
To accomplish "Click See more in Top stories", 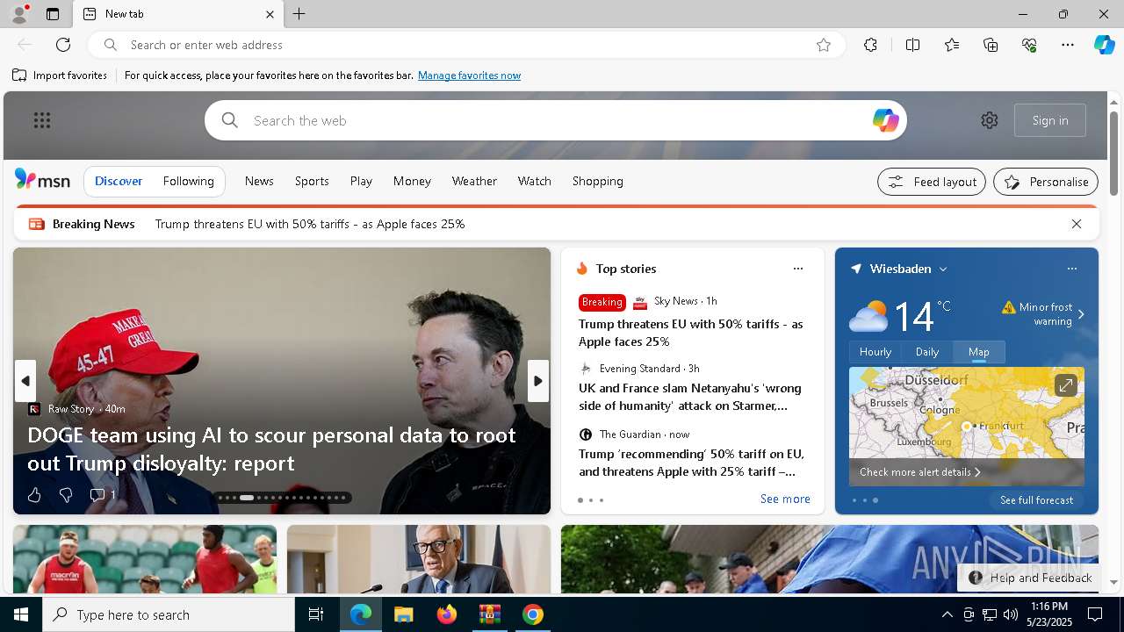I will coord(785,499).
